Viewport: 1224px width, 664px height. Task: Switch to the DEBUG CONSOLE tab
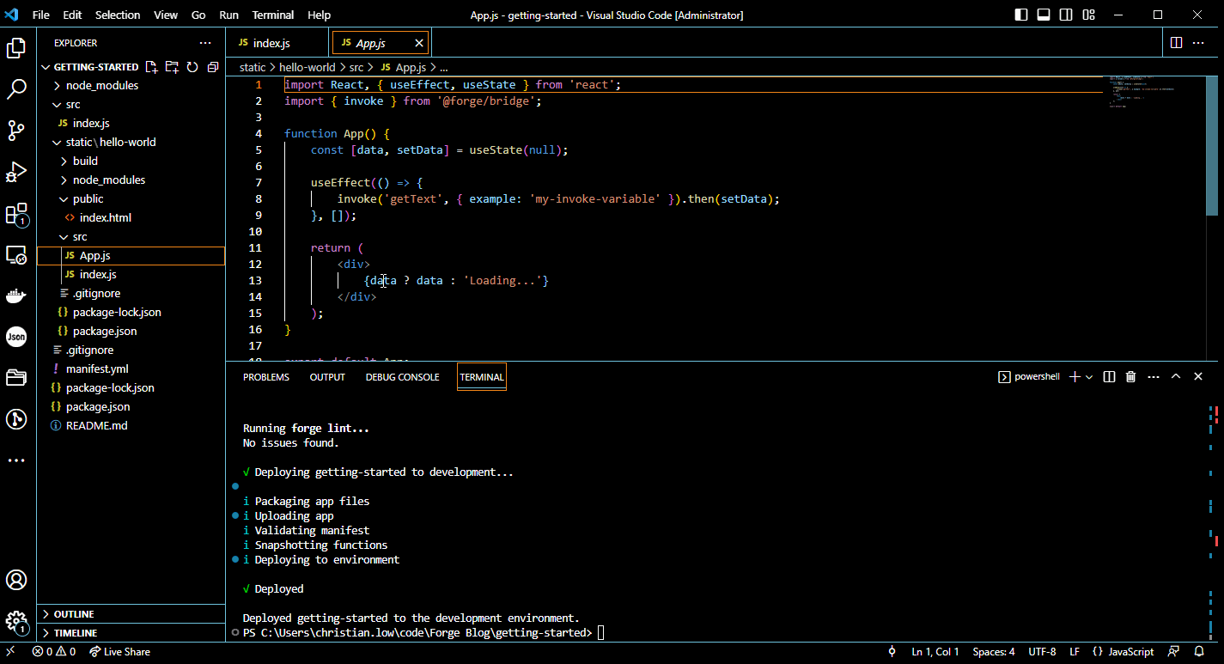[x=402, y=377]
